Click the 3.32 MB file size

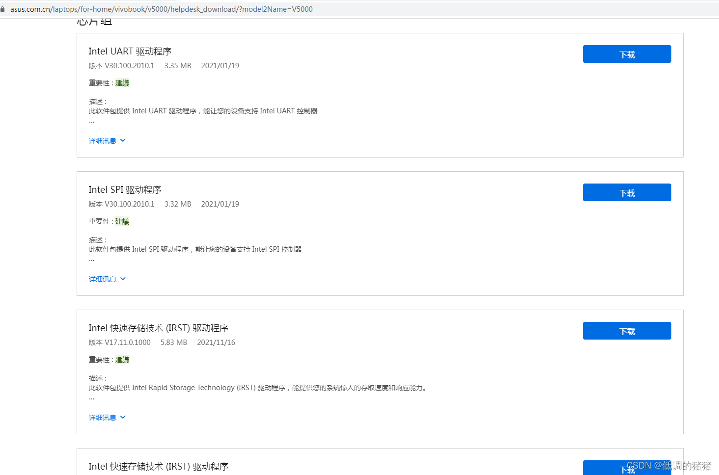pyautogui.click(x=178, y=204)
